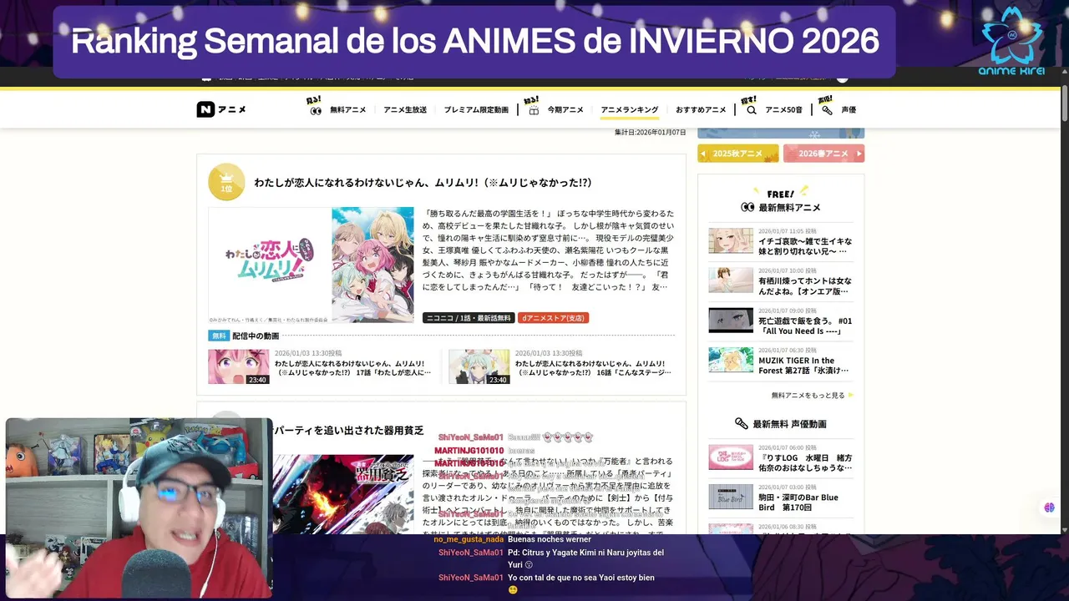Viewport: 1069px width, 601px height.
Task: Open 死亡遊戯で飯を食う。 #01 title link
Action: (x=805, y=326)
